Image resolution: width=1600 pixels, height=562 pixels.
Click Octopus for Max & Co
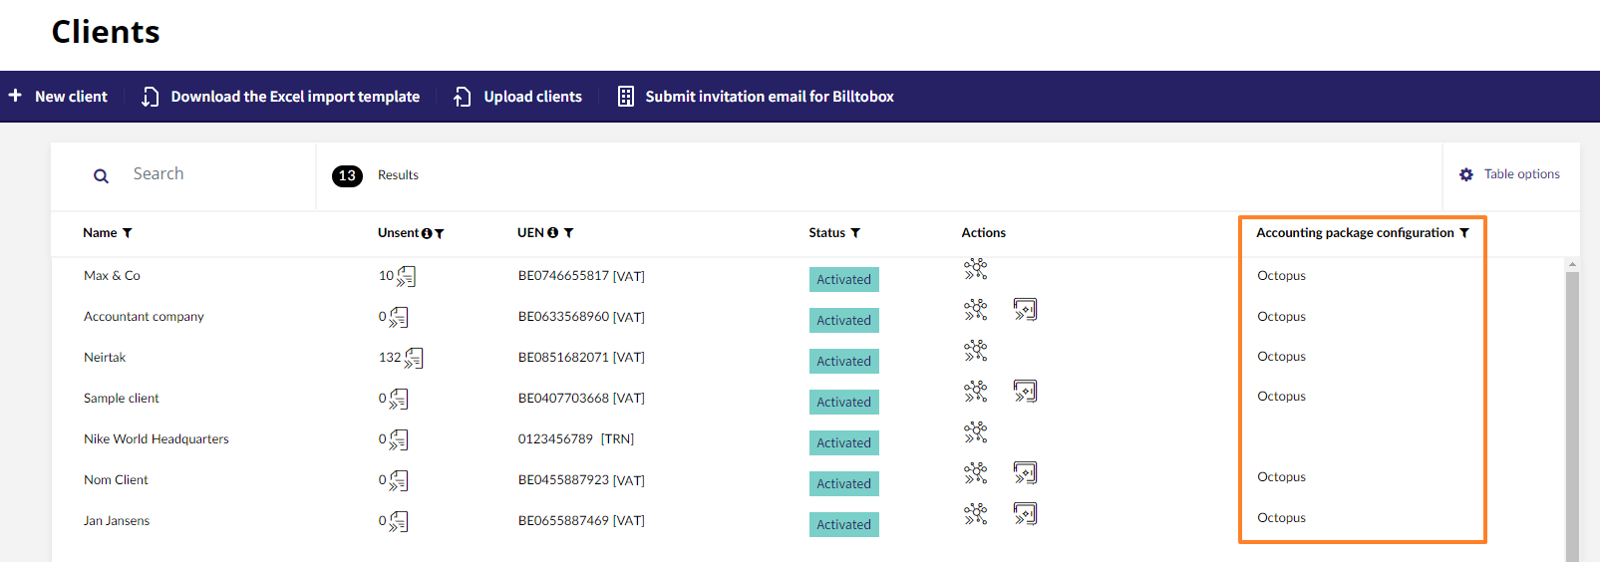click(1281, 276)
